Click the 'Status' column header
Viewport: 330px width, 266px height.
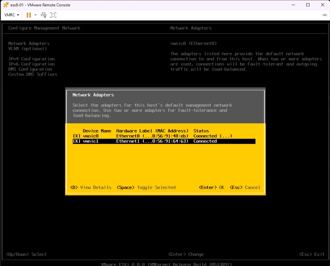[x=201, y=131]
